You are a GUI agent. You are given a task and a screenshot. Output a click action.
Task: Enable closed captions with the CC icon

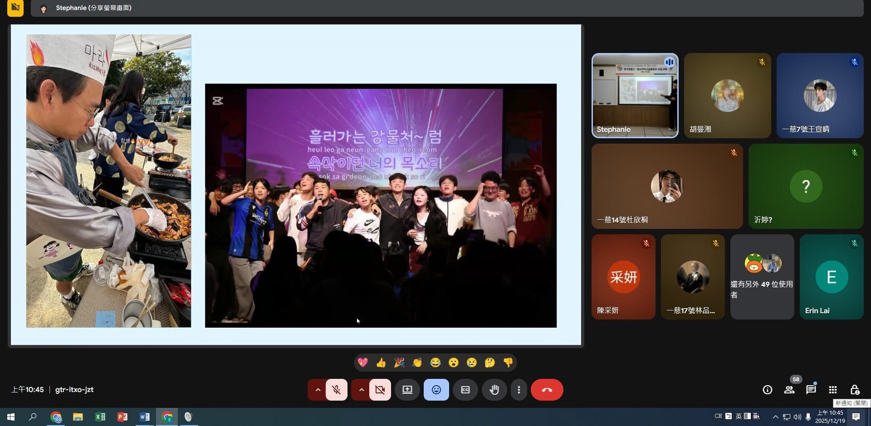pos(465,389)
